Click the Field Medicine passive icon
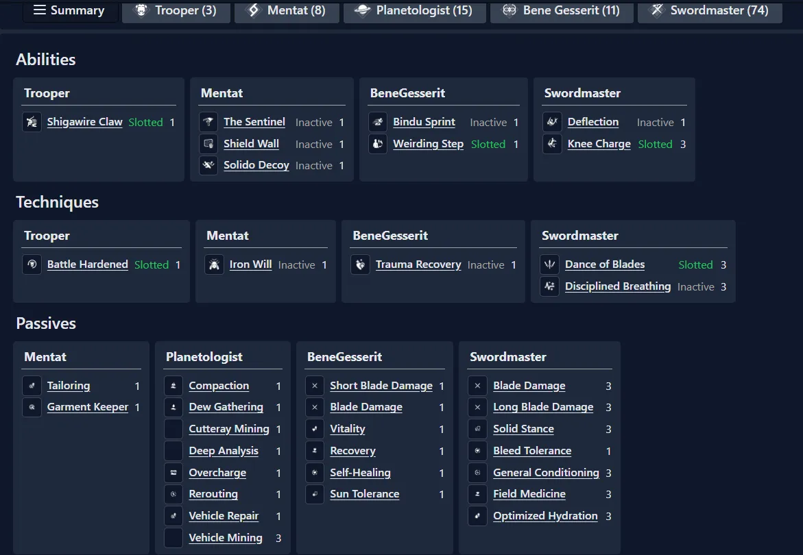This screenshot has height=555, width=803. click(478, 495)
